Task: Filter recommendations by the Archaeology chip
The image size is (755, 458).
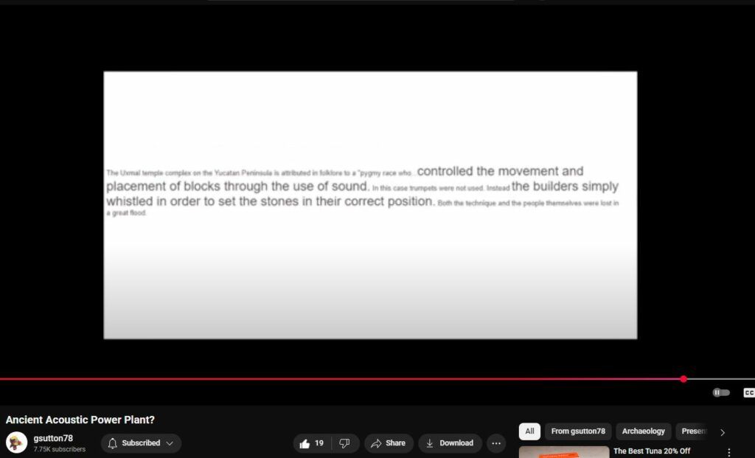Action: click(643, 431)
